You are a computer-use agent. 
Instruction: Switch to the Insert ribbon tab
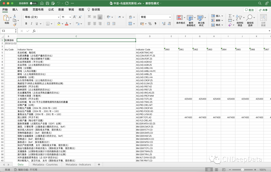click(15, 10)
